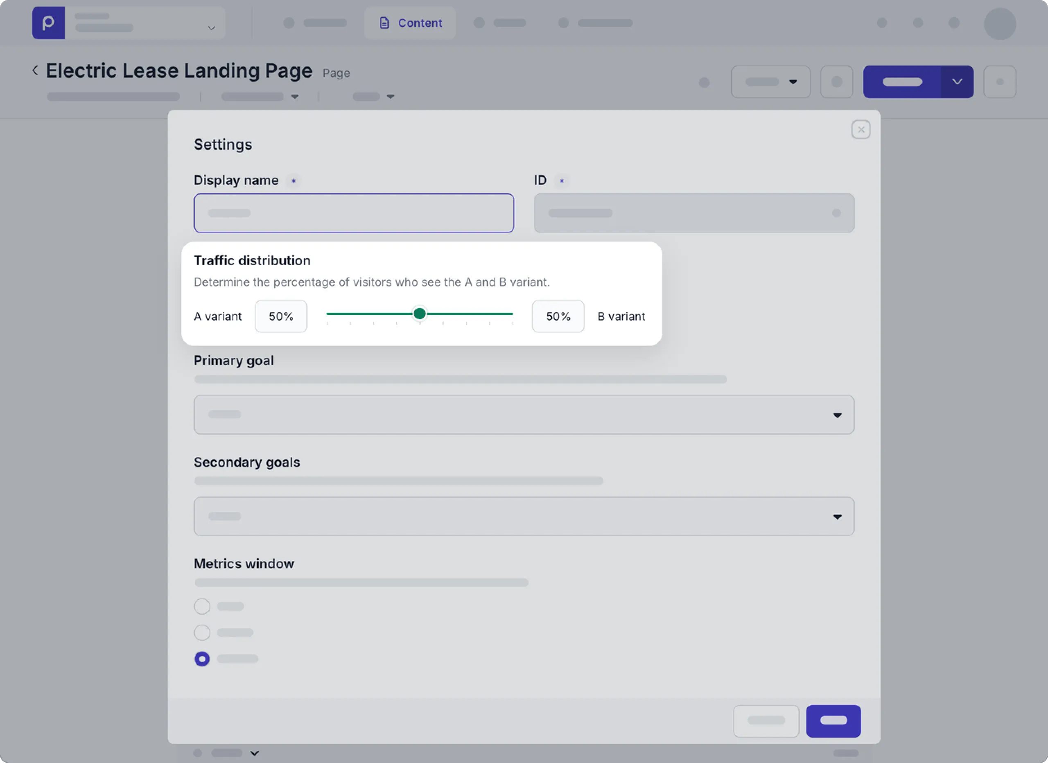Screen dimensions: 1048x763
Task: Close the Settings dialog with the X
Action: pos(861,130)
